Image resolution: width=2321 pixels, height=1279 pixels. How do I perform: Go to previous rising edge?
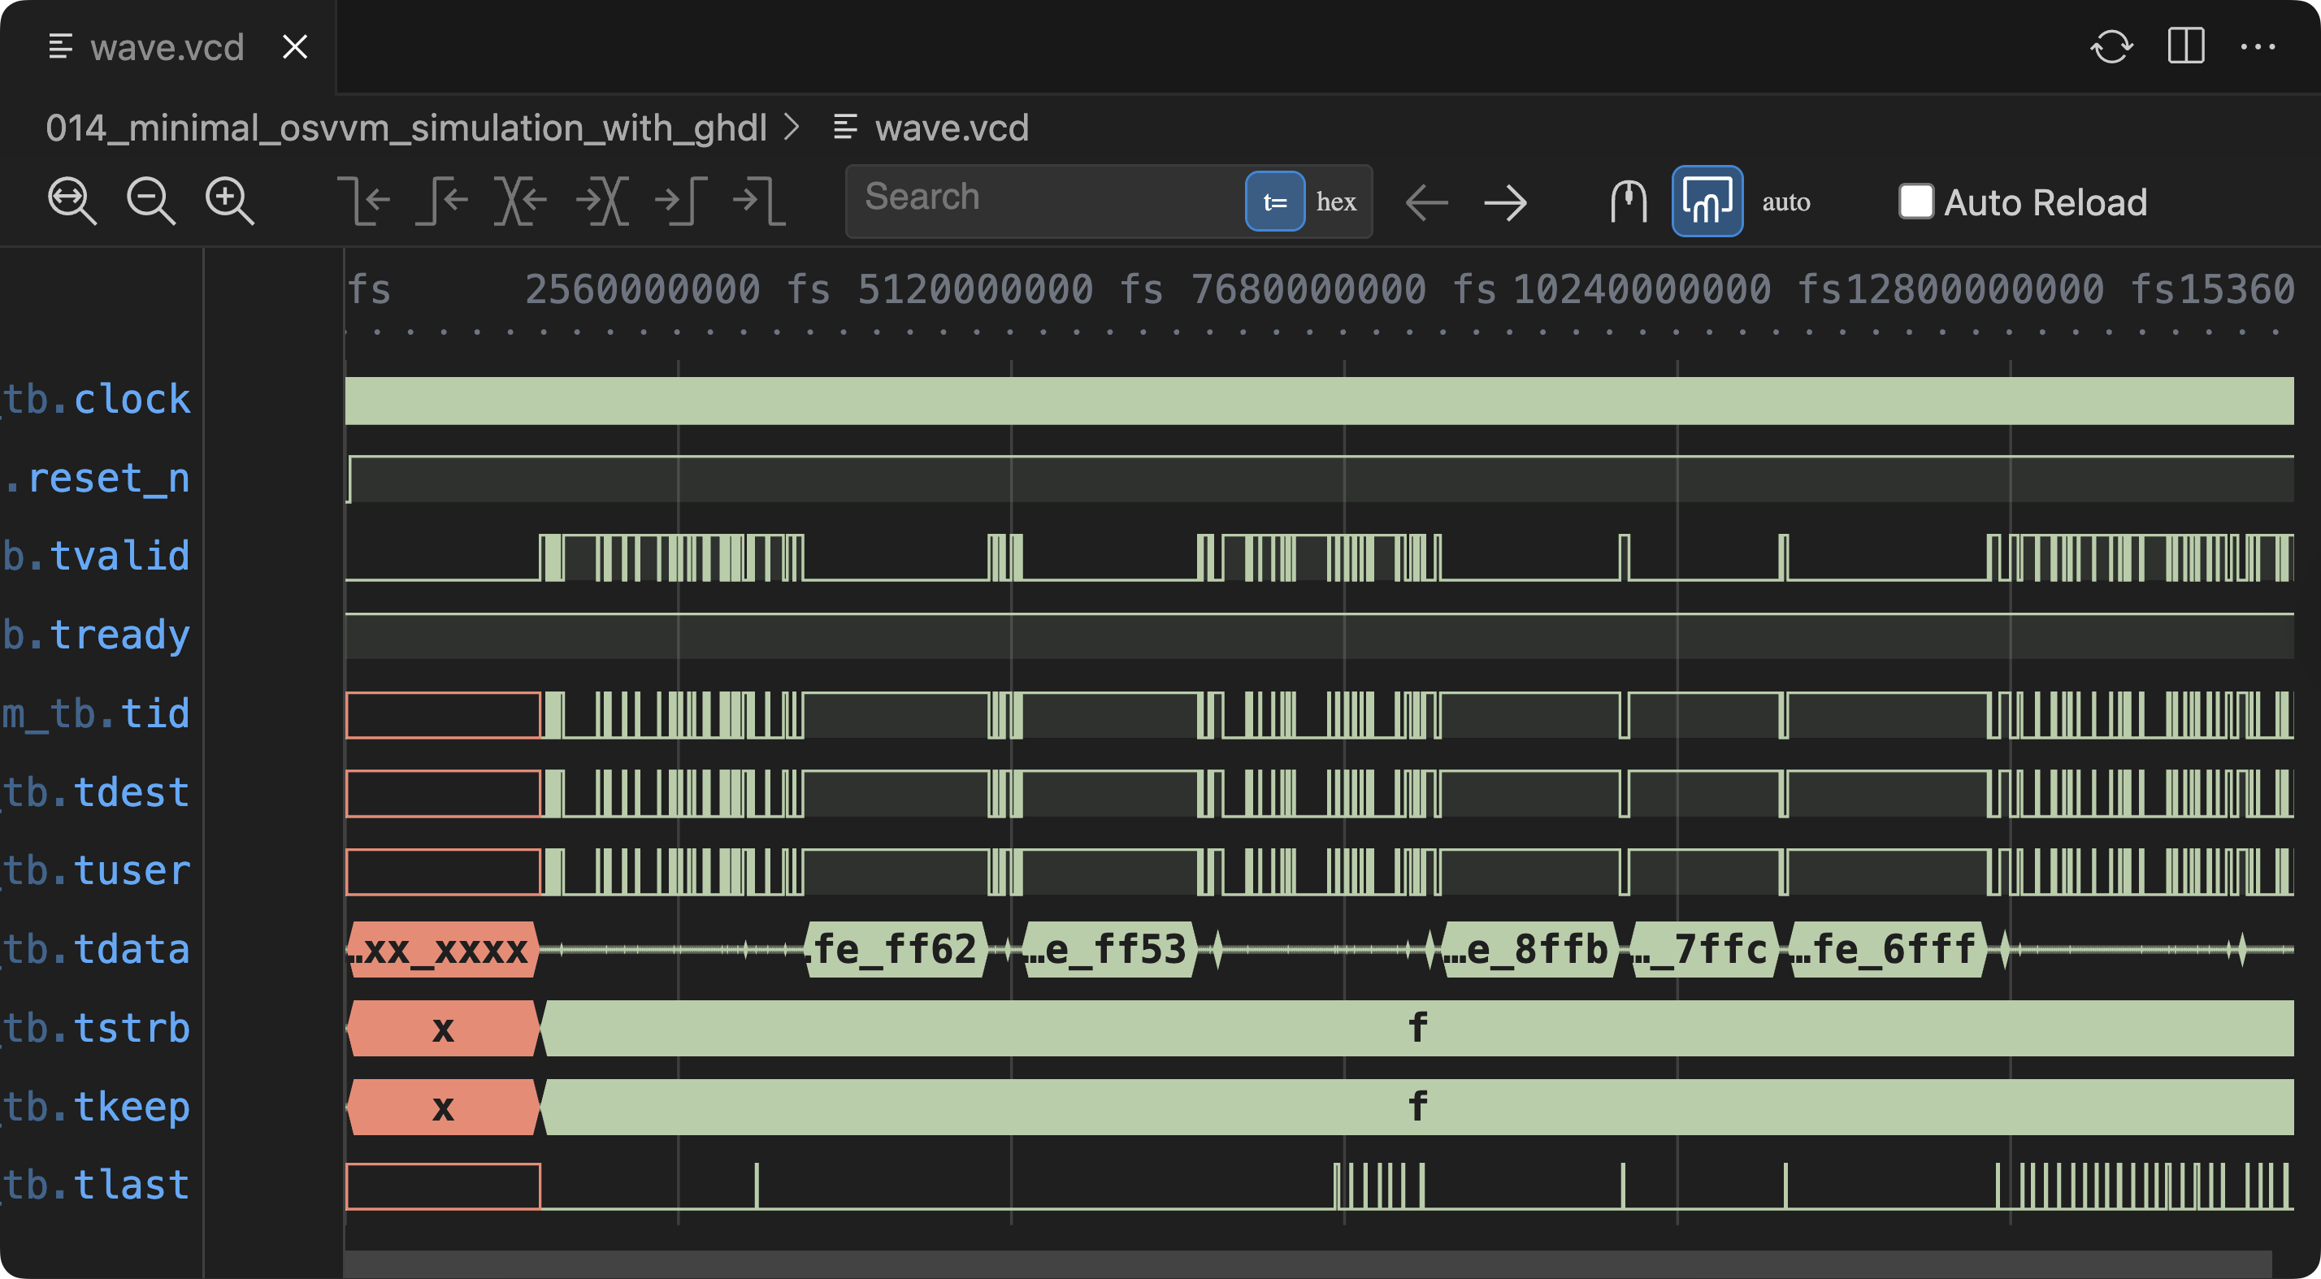coord(442,200)
